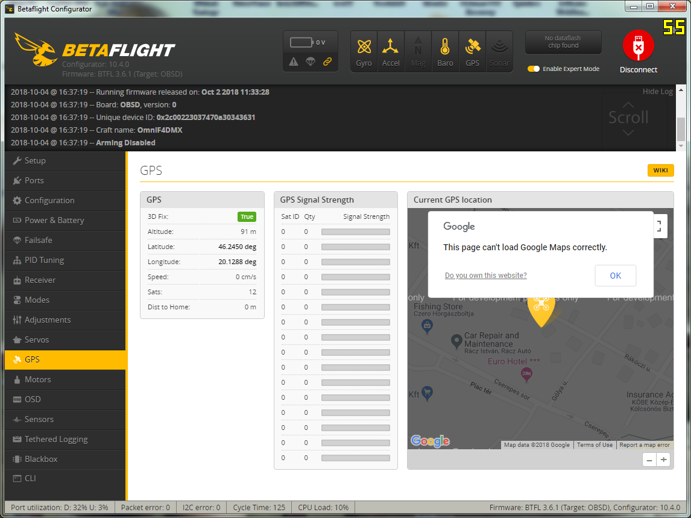The width and height of the screenshot is (691, 518).
Task: Click the GPS satellite indicator icon
Action: (x=472, y=51)
